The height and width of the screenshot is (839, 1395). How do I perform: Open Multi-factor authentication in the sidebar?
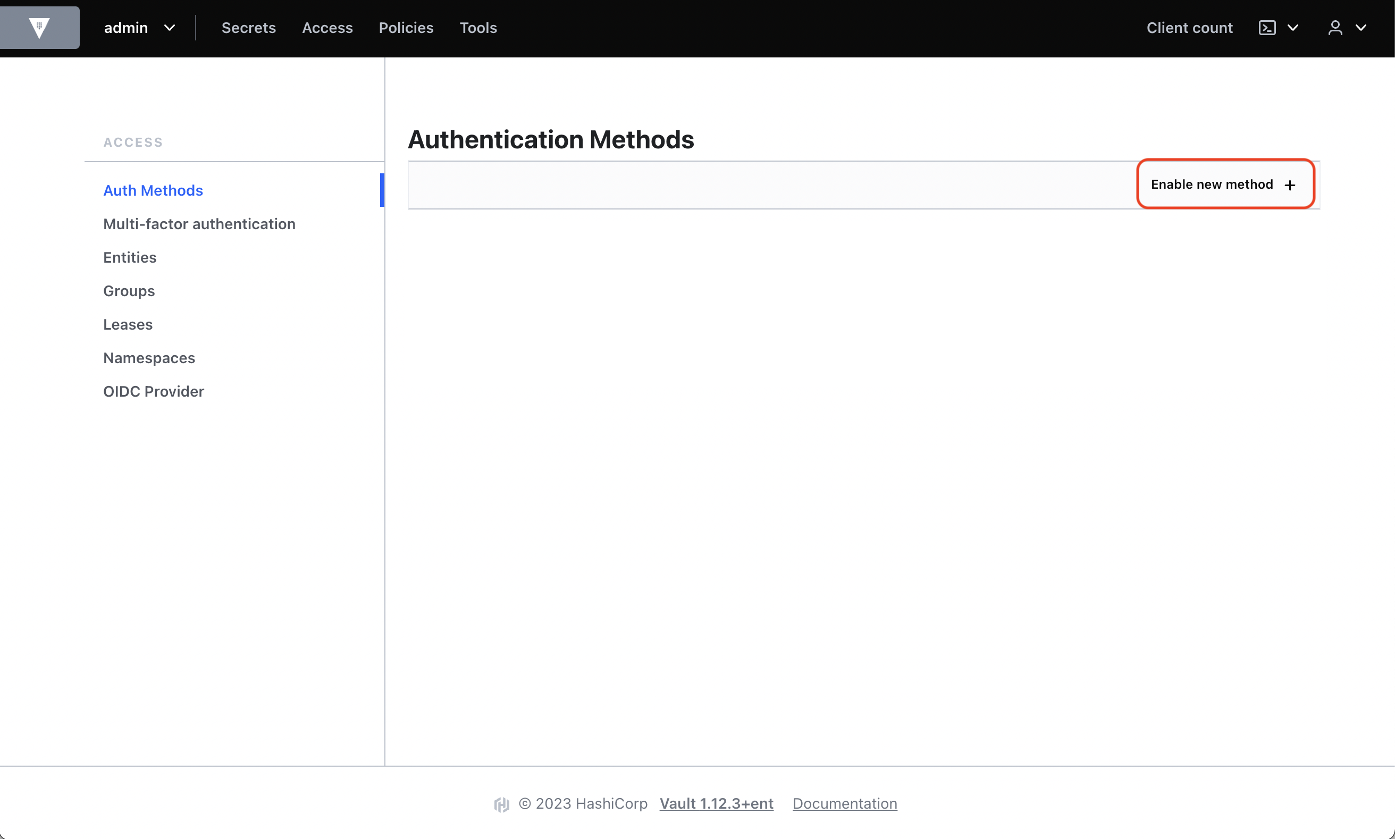(199, 224)
